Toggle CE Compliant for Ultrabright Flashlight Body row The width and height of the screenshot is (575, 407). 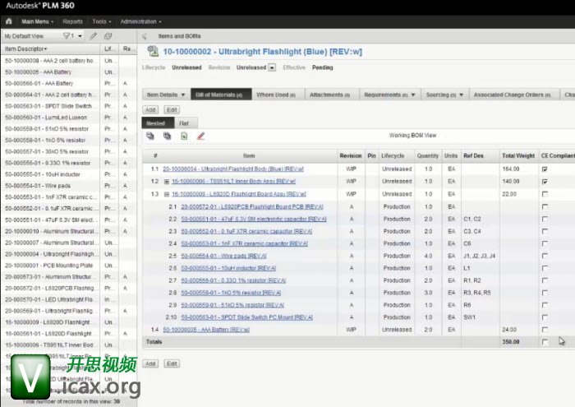tap(545, 169)
